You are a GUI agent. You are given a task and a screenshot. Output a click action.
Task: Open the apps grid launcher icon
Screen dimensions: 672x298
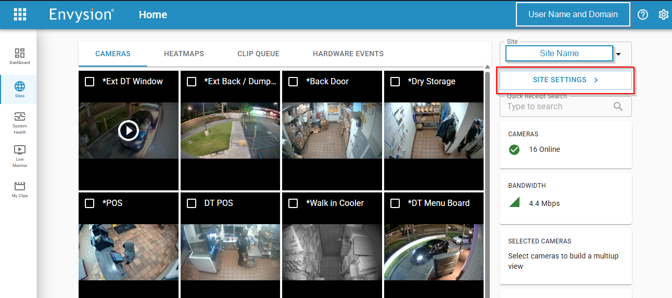pos(20,15)
